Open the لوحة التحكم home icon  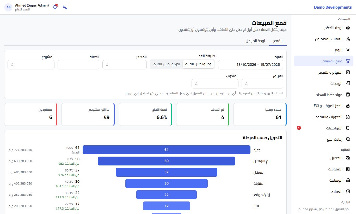(348, 28)
